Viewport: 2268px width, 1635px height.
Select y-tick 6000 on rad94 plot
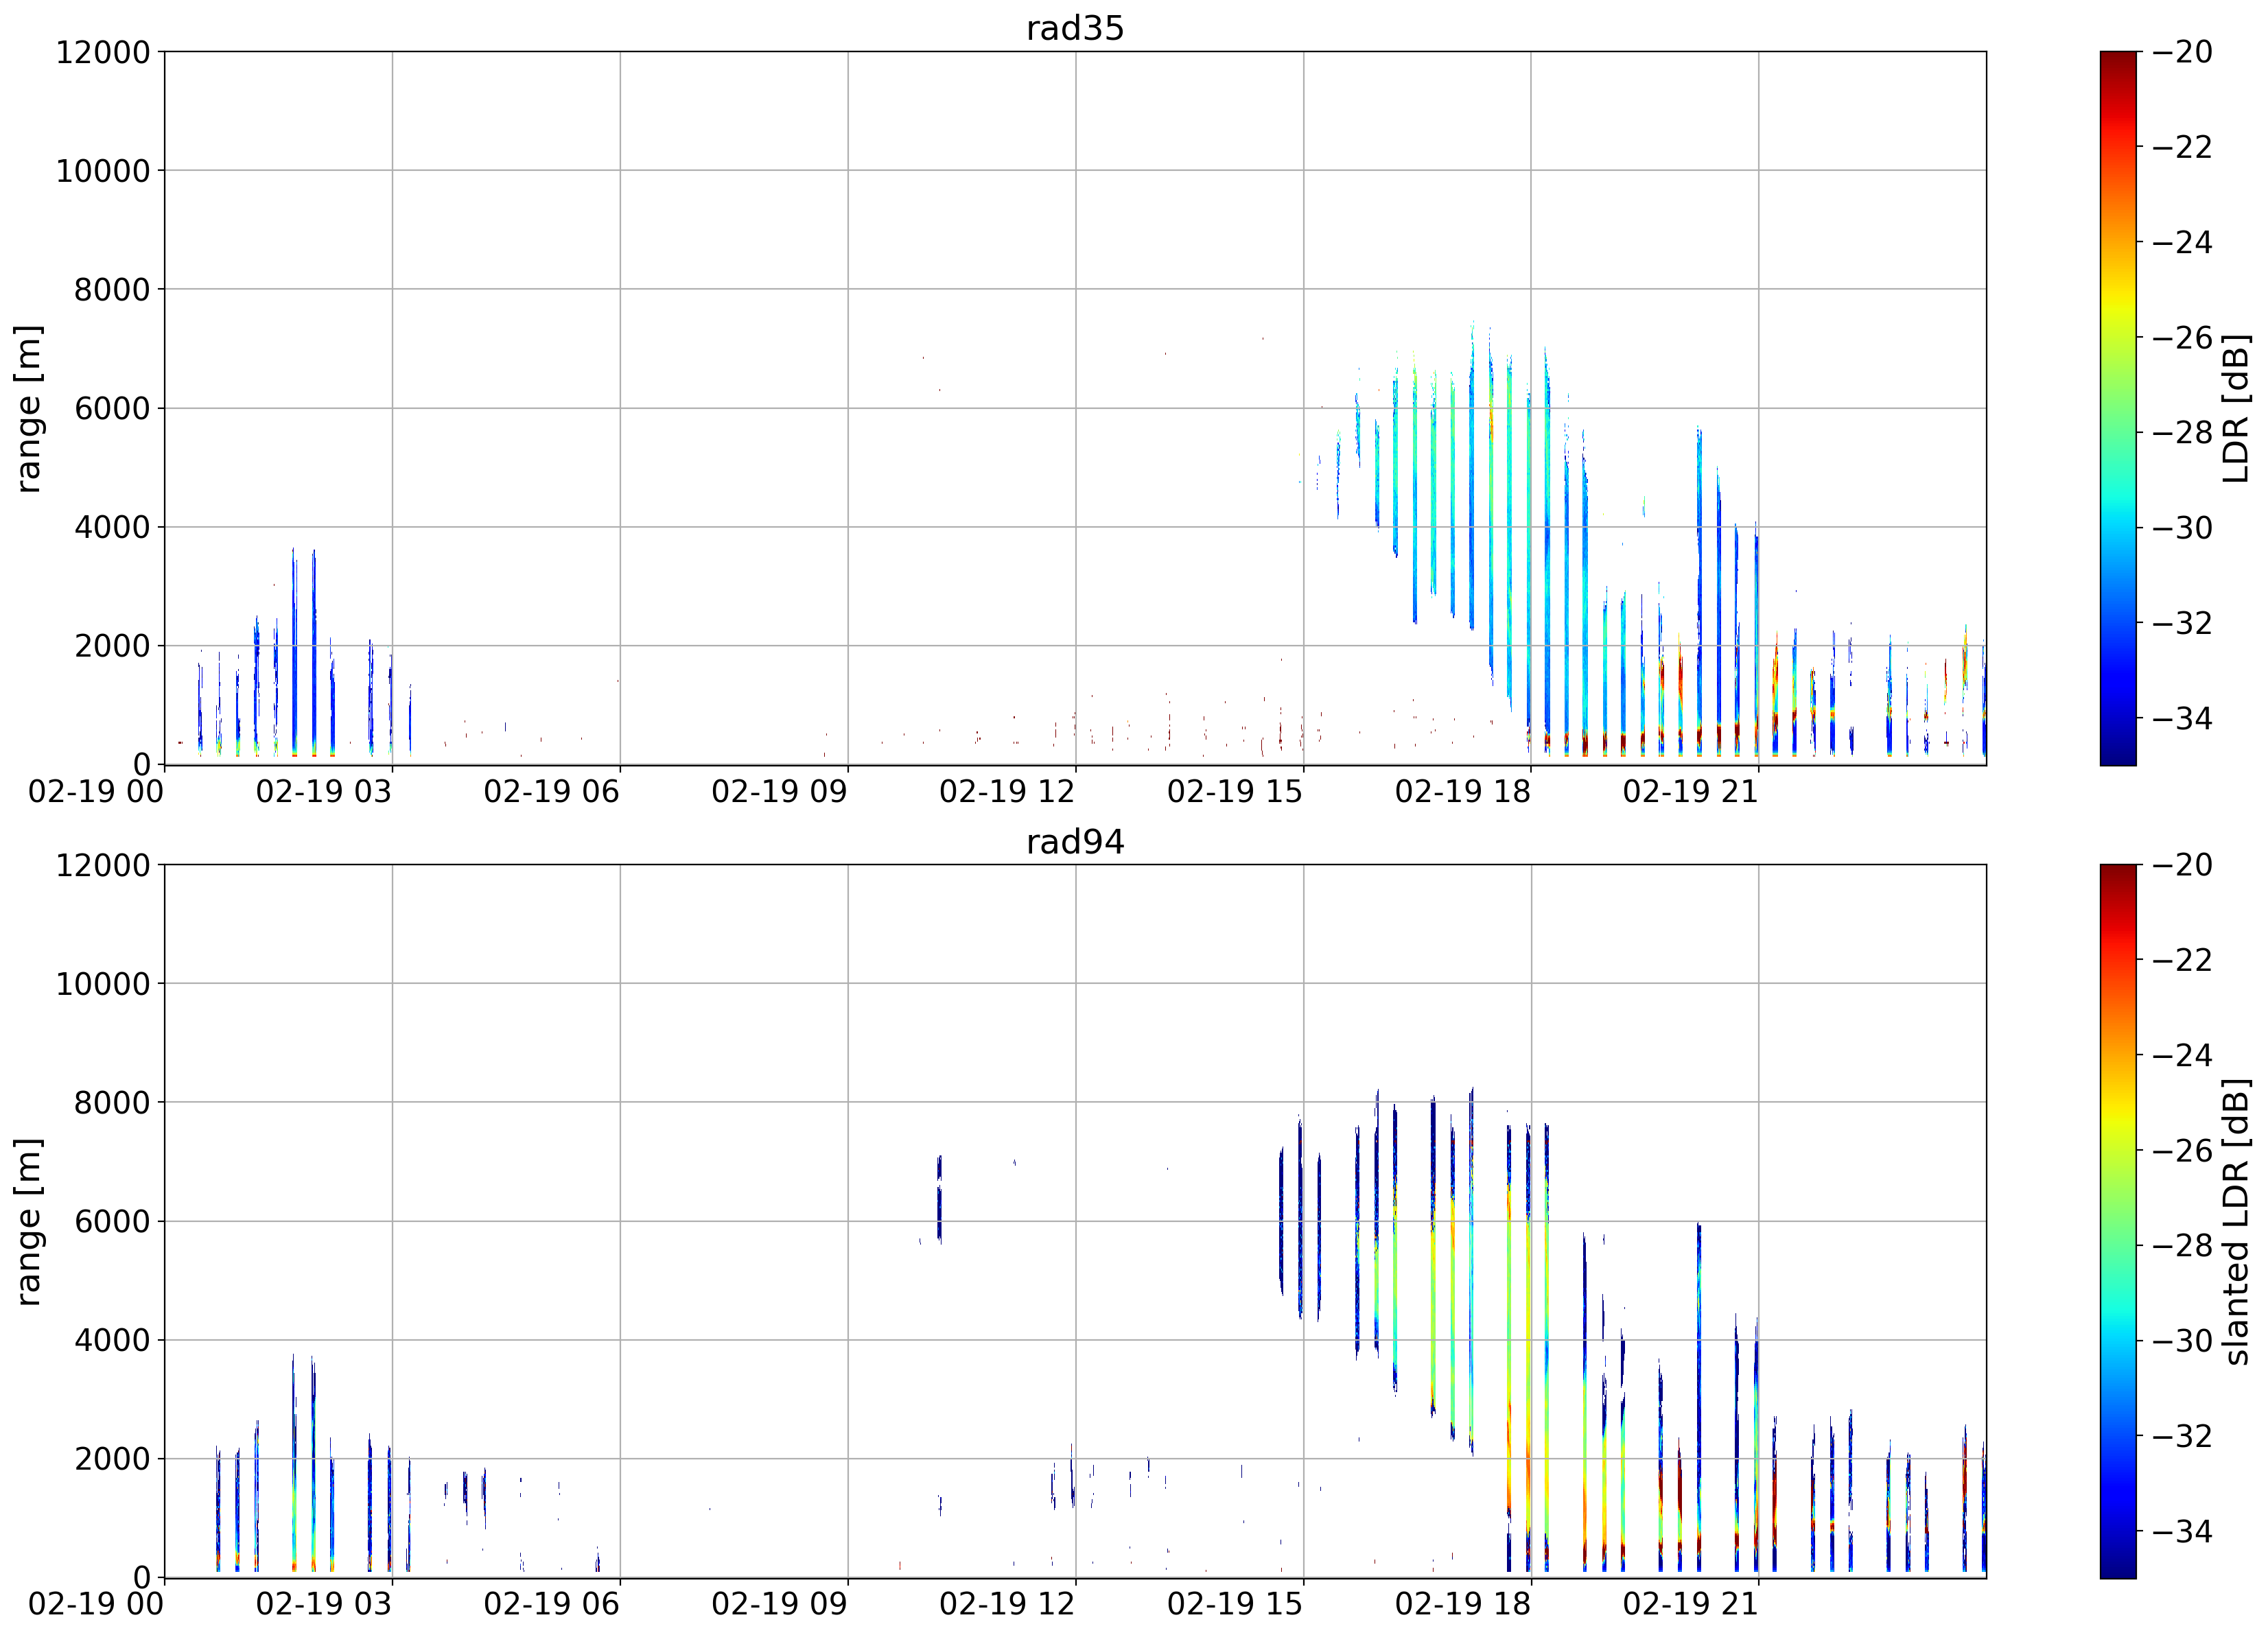tap(112, 1221)
